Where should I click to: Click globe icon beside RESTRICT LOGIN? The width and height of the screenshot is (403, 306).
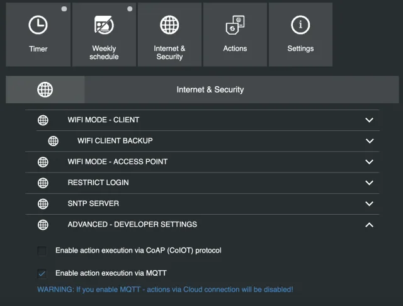tap(43, 183)
